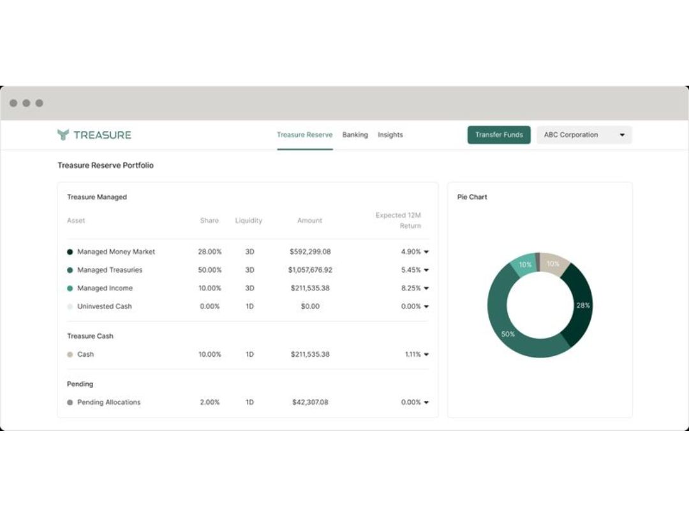Click the $592,299.08 amount

tap(310, 252)
